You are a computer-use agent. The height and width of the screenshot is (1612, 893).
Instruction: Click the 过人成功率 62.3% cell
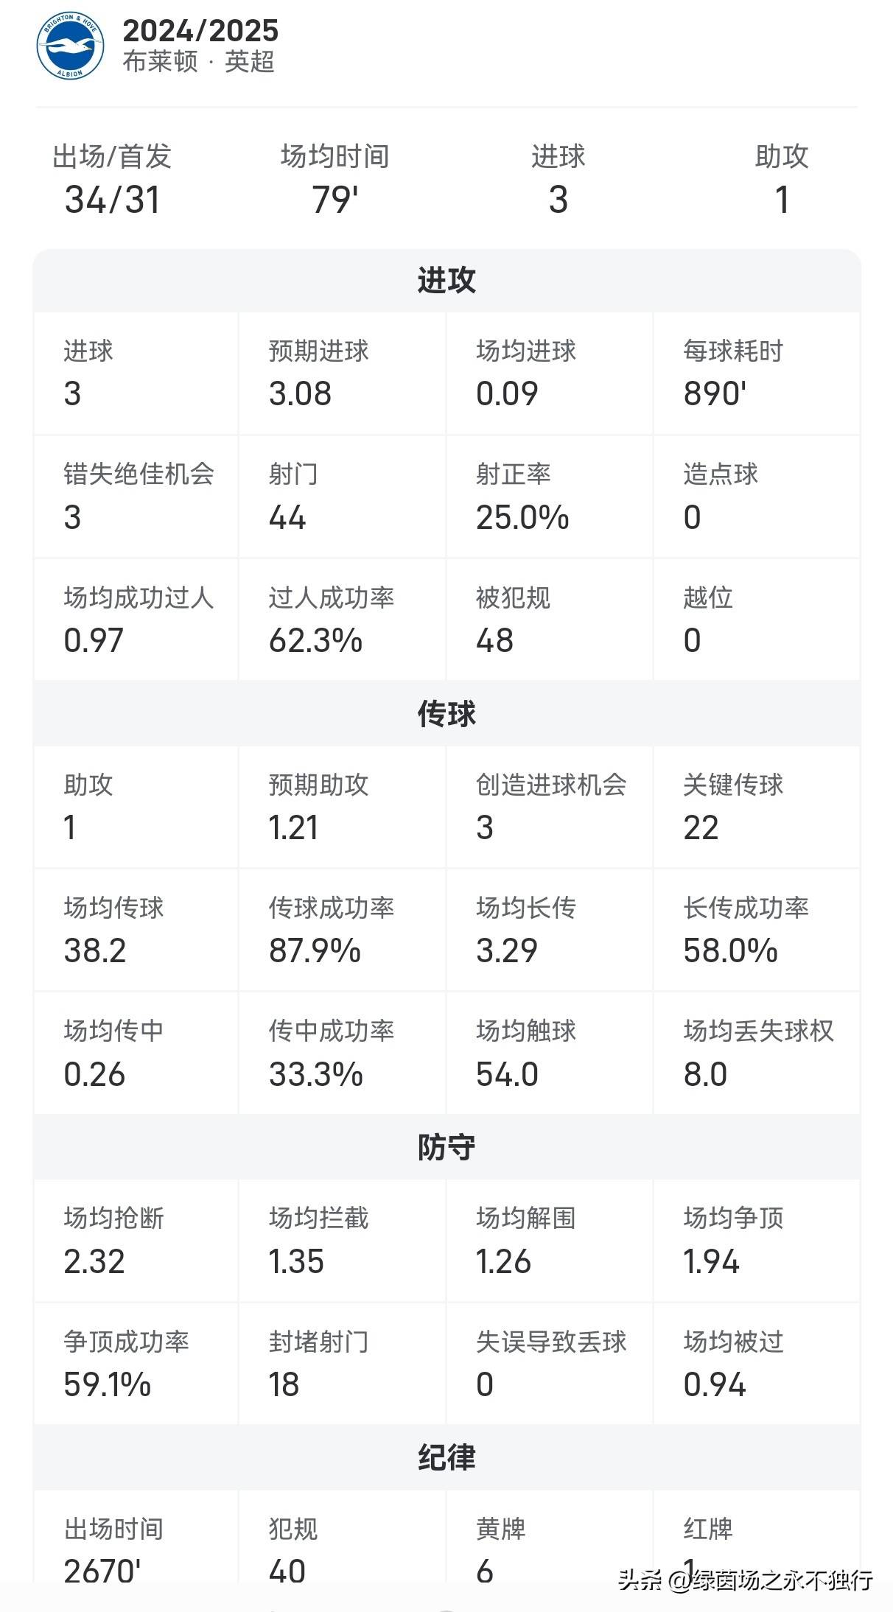pos(342,620)
